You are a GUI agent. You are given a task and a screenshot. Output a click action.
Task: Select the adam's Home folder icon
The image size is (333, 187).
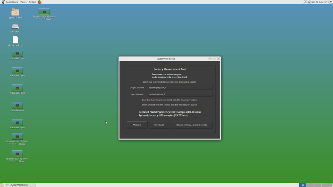pyautogui.click(x=15, y=12)
